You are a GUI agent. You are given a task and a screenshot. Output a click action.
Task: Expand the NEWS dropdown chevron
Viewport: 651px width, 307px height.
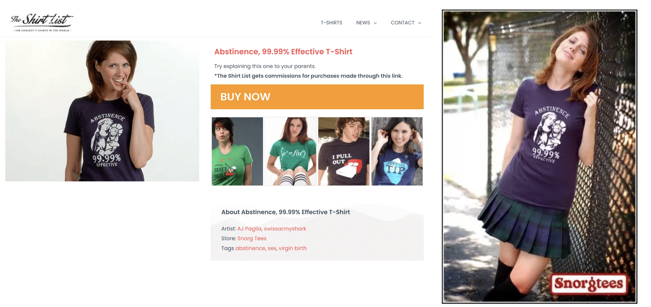click(x=375, y=23)
